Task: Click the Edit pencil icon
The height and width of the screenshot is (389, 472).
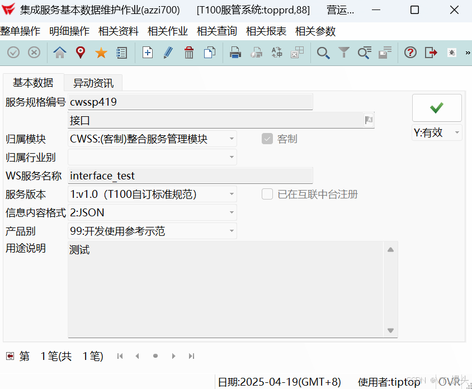Action: pos(168,52)
